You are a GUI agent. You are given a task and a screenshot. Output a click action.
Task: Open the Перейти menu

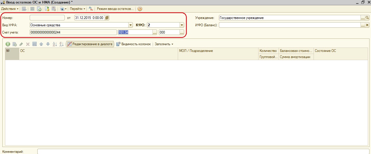[78, 9]
